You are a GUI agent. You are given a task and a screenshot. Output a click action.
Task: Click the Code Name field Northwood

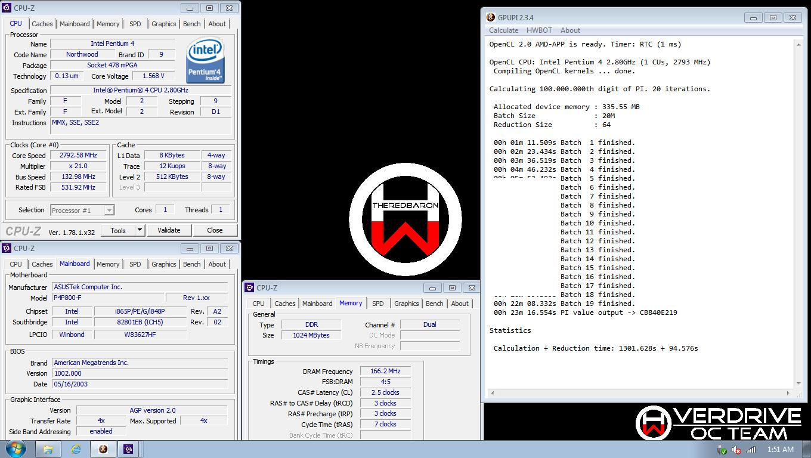click(82, 54)
